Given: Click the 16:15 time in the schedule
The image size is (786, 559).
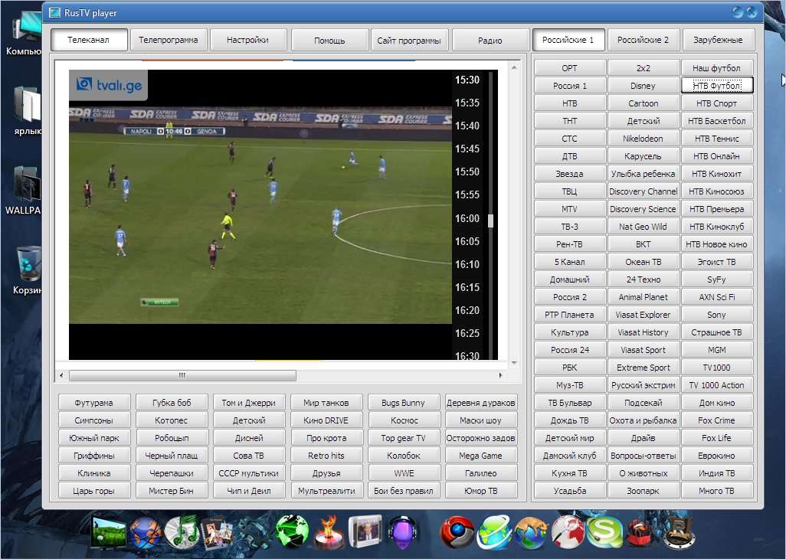Looking at the screenshot, I should (x=467, y=287).
